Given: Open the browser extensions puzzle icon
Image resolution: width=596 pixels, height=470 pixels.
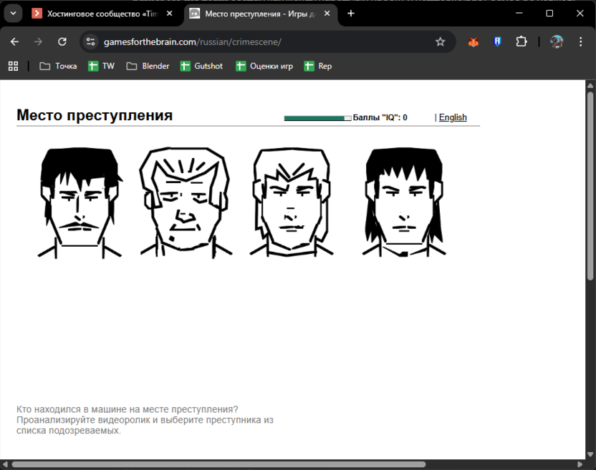Looking at the screenshot, I should [521, 41].
